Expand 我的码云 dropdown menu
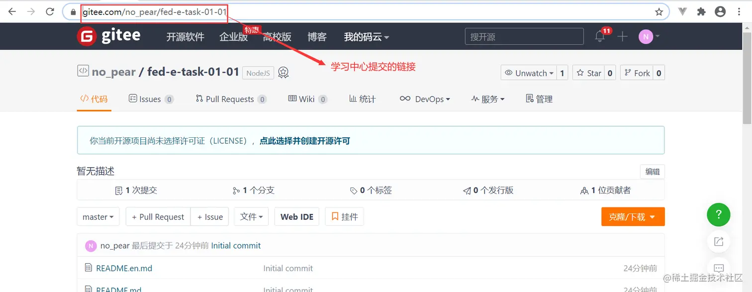The width and height of the screenshot is (752, 292). [367, 37]
